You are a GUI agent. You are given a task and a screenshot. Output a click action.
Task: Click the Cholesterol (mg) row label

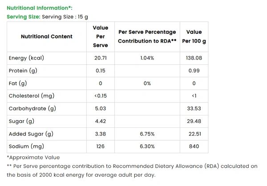coord(32,96)
